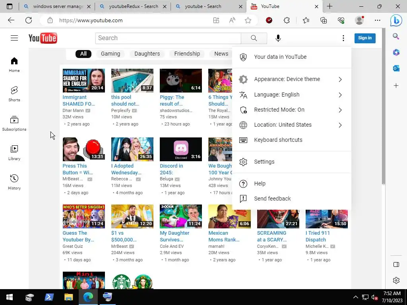Screen dimensions: 407x305
Task: Open the YouTube hamburger guide menu
Action: pos(14,38)
